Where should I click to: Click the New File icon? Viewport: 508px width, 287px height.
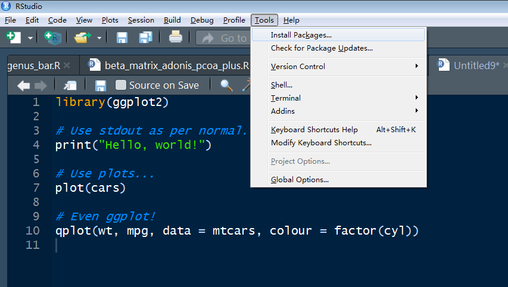pyautogui.click(x=13, y=38)
